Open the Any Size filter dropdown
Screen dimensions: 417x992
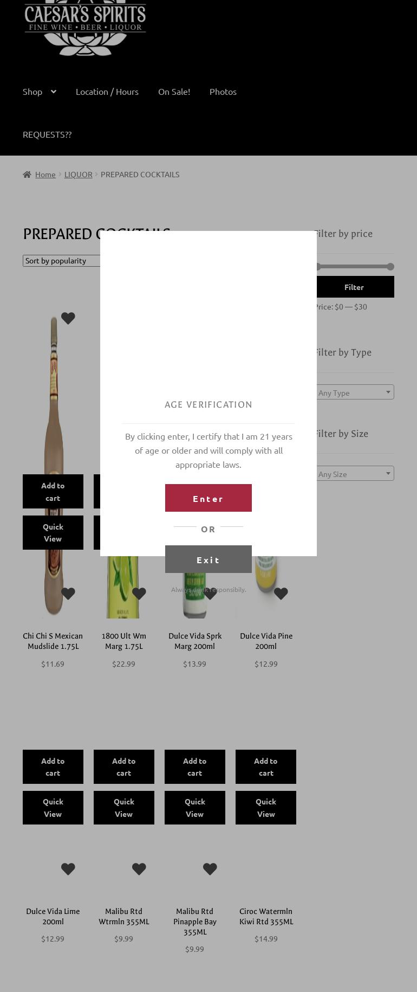[354, 474]
